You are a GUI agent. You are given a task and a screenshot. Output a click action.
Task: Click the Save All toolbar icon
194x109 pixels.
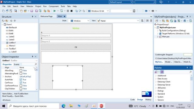[x=36, y=11]
